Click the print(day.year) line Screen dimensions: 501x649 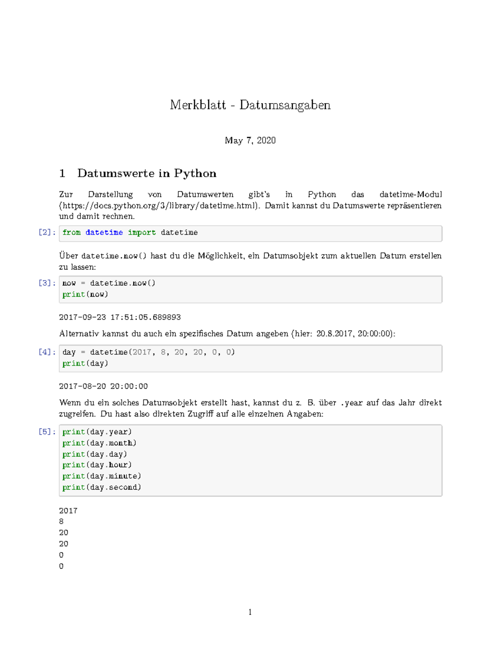point(96,431)
